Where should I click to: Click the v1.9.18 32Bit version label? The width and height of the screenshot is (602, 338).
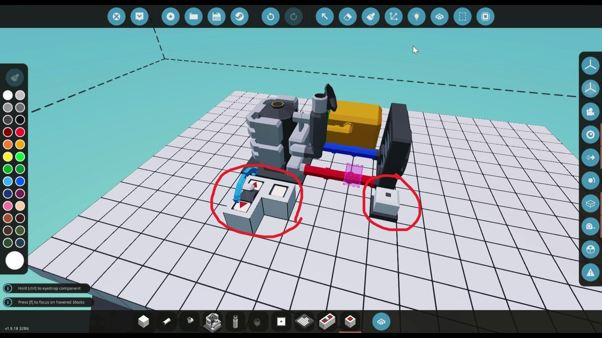point(17,328)
